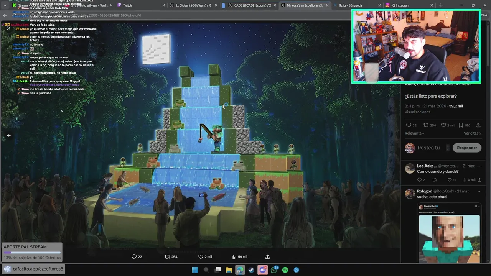Repost Leo Acke's comment

pyautogui.click(x=435, y=180)
